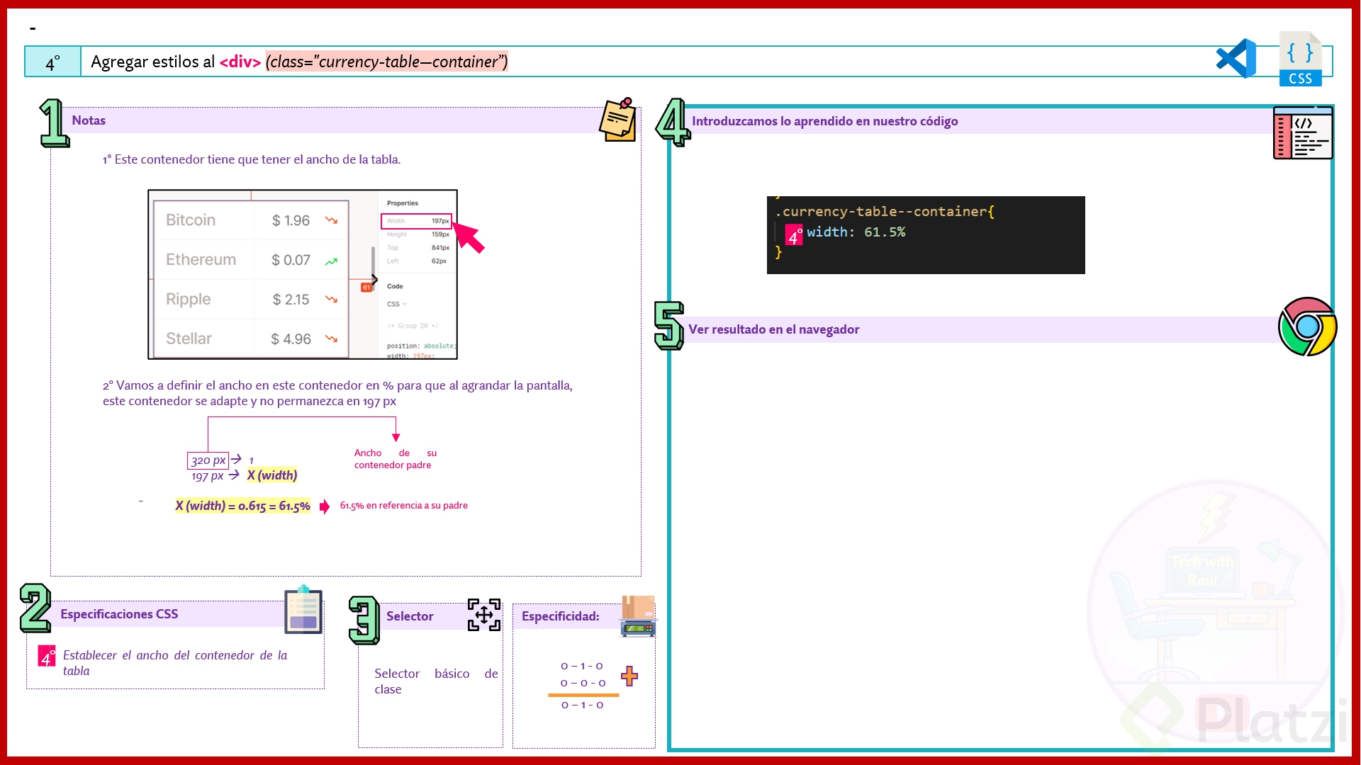Click the first note about table width
Viewport: 1361px width, 765px height.
252,160
